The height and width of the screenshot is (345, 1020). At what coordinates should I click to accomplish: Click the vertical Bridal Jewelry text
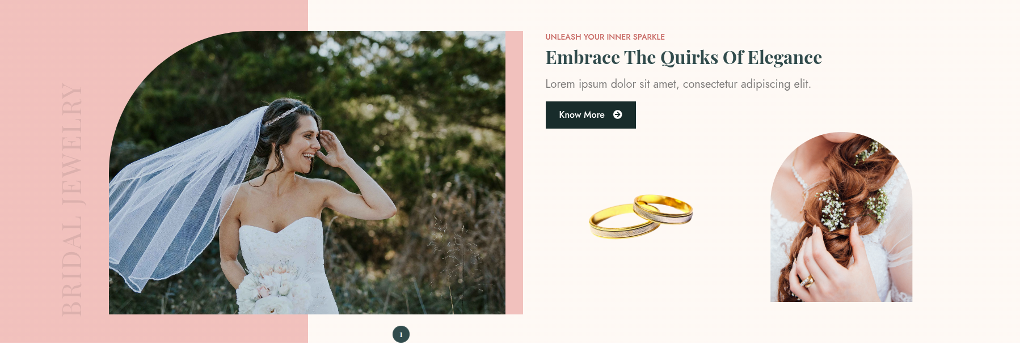(72, 199)
